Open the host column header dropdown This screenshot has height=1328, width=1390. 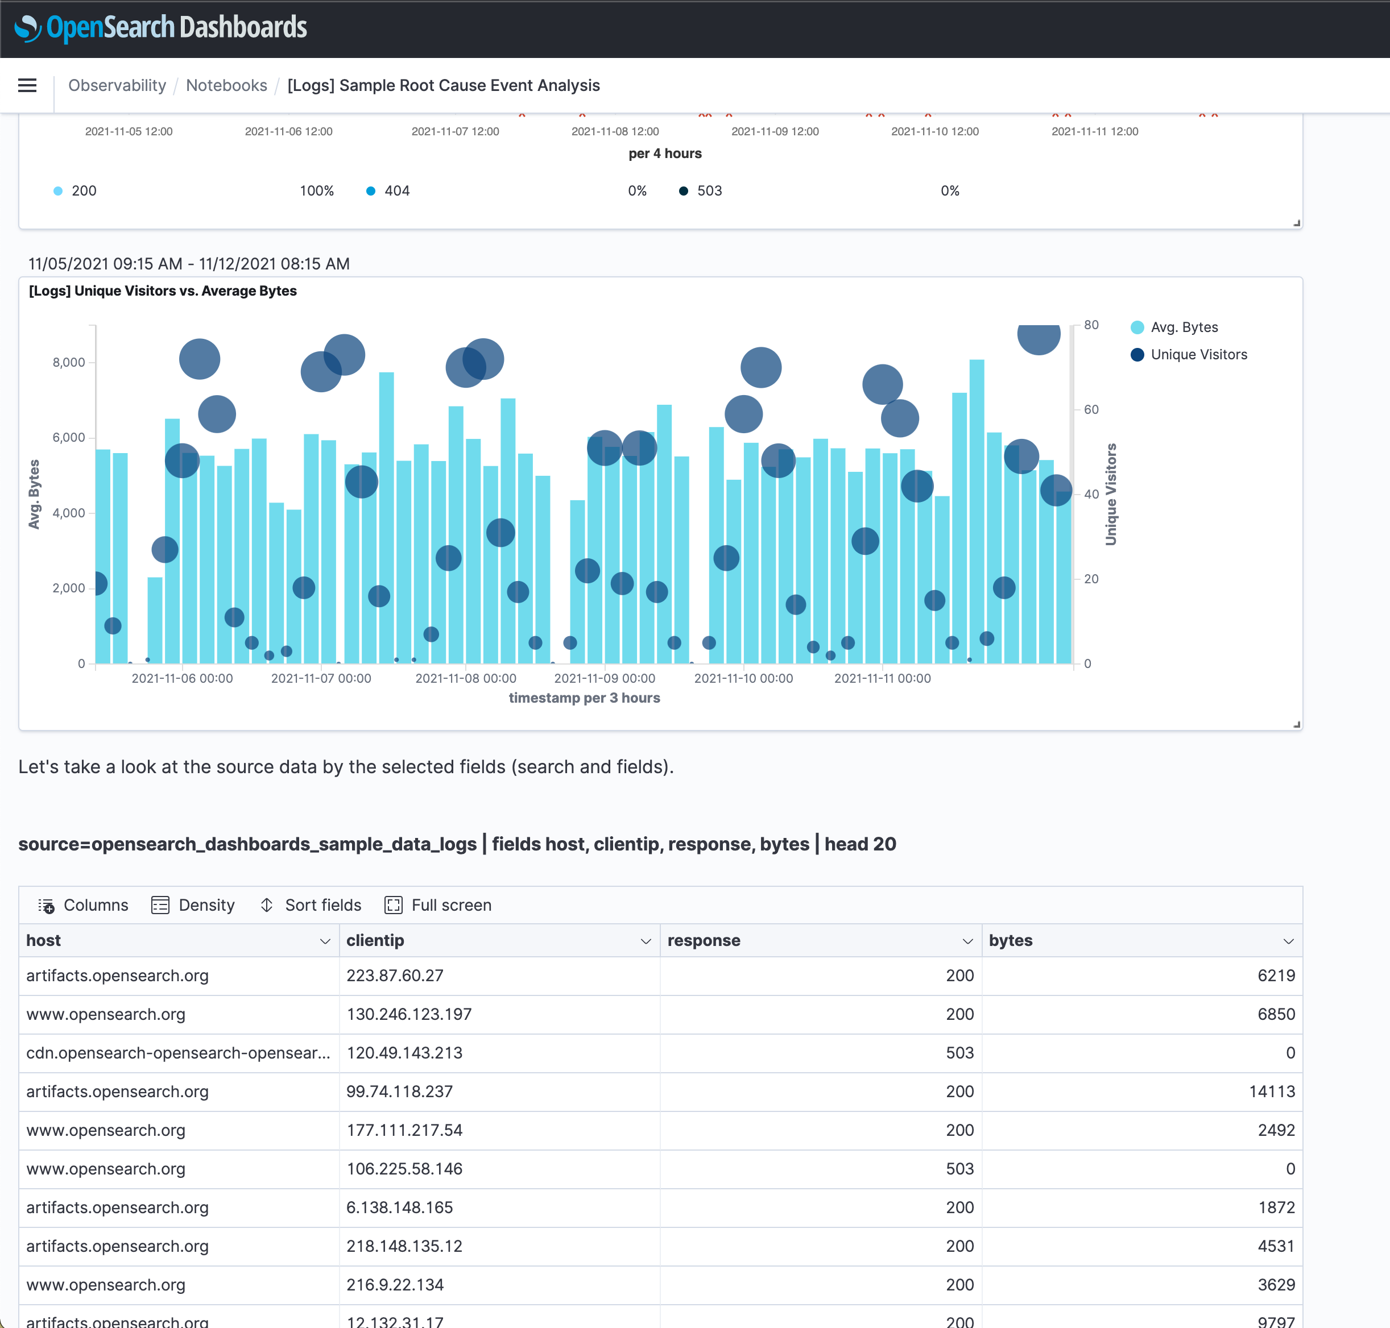(325, 941)
